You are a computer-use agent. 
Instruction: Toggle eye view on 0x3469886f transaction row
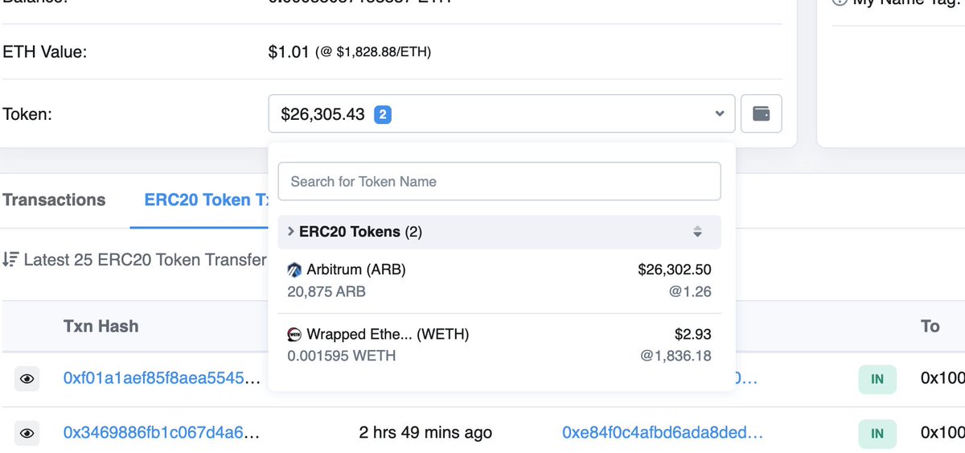click(27, 433)
